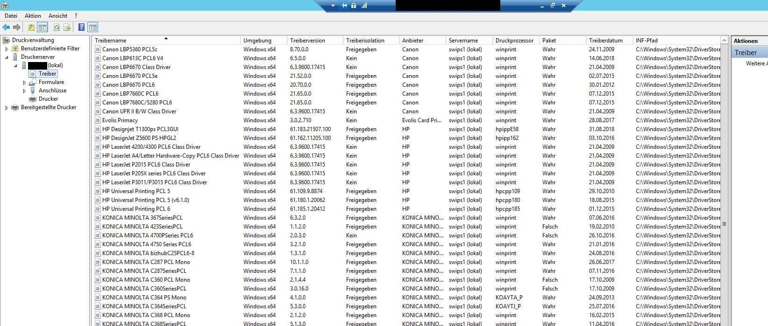This screenshot has height=326, width=768.
Task: Click the Bereitgestellte Drucker icon
Action: click(x=15, y=107)
